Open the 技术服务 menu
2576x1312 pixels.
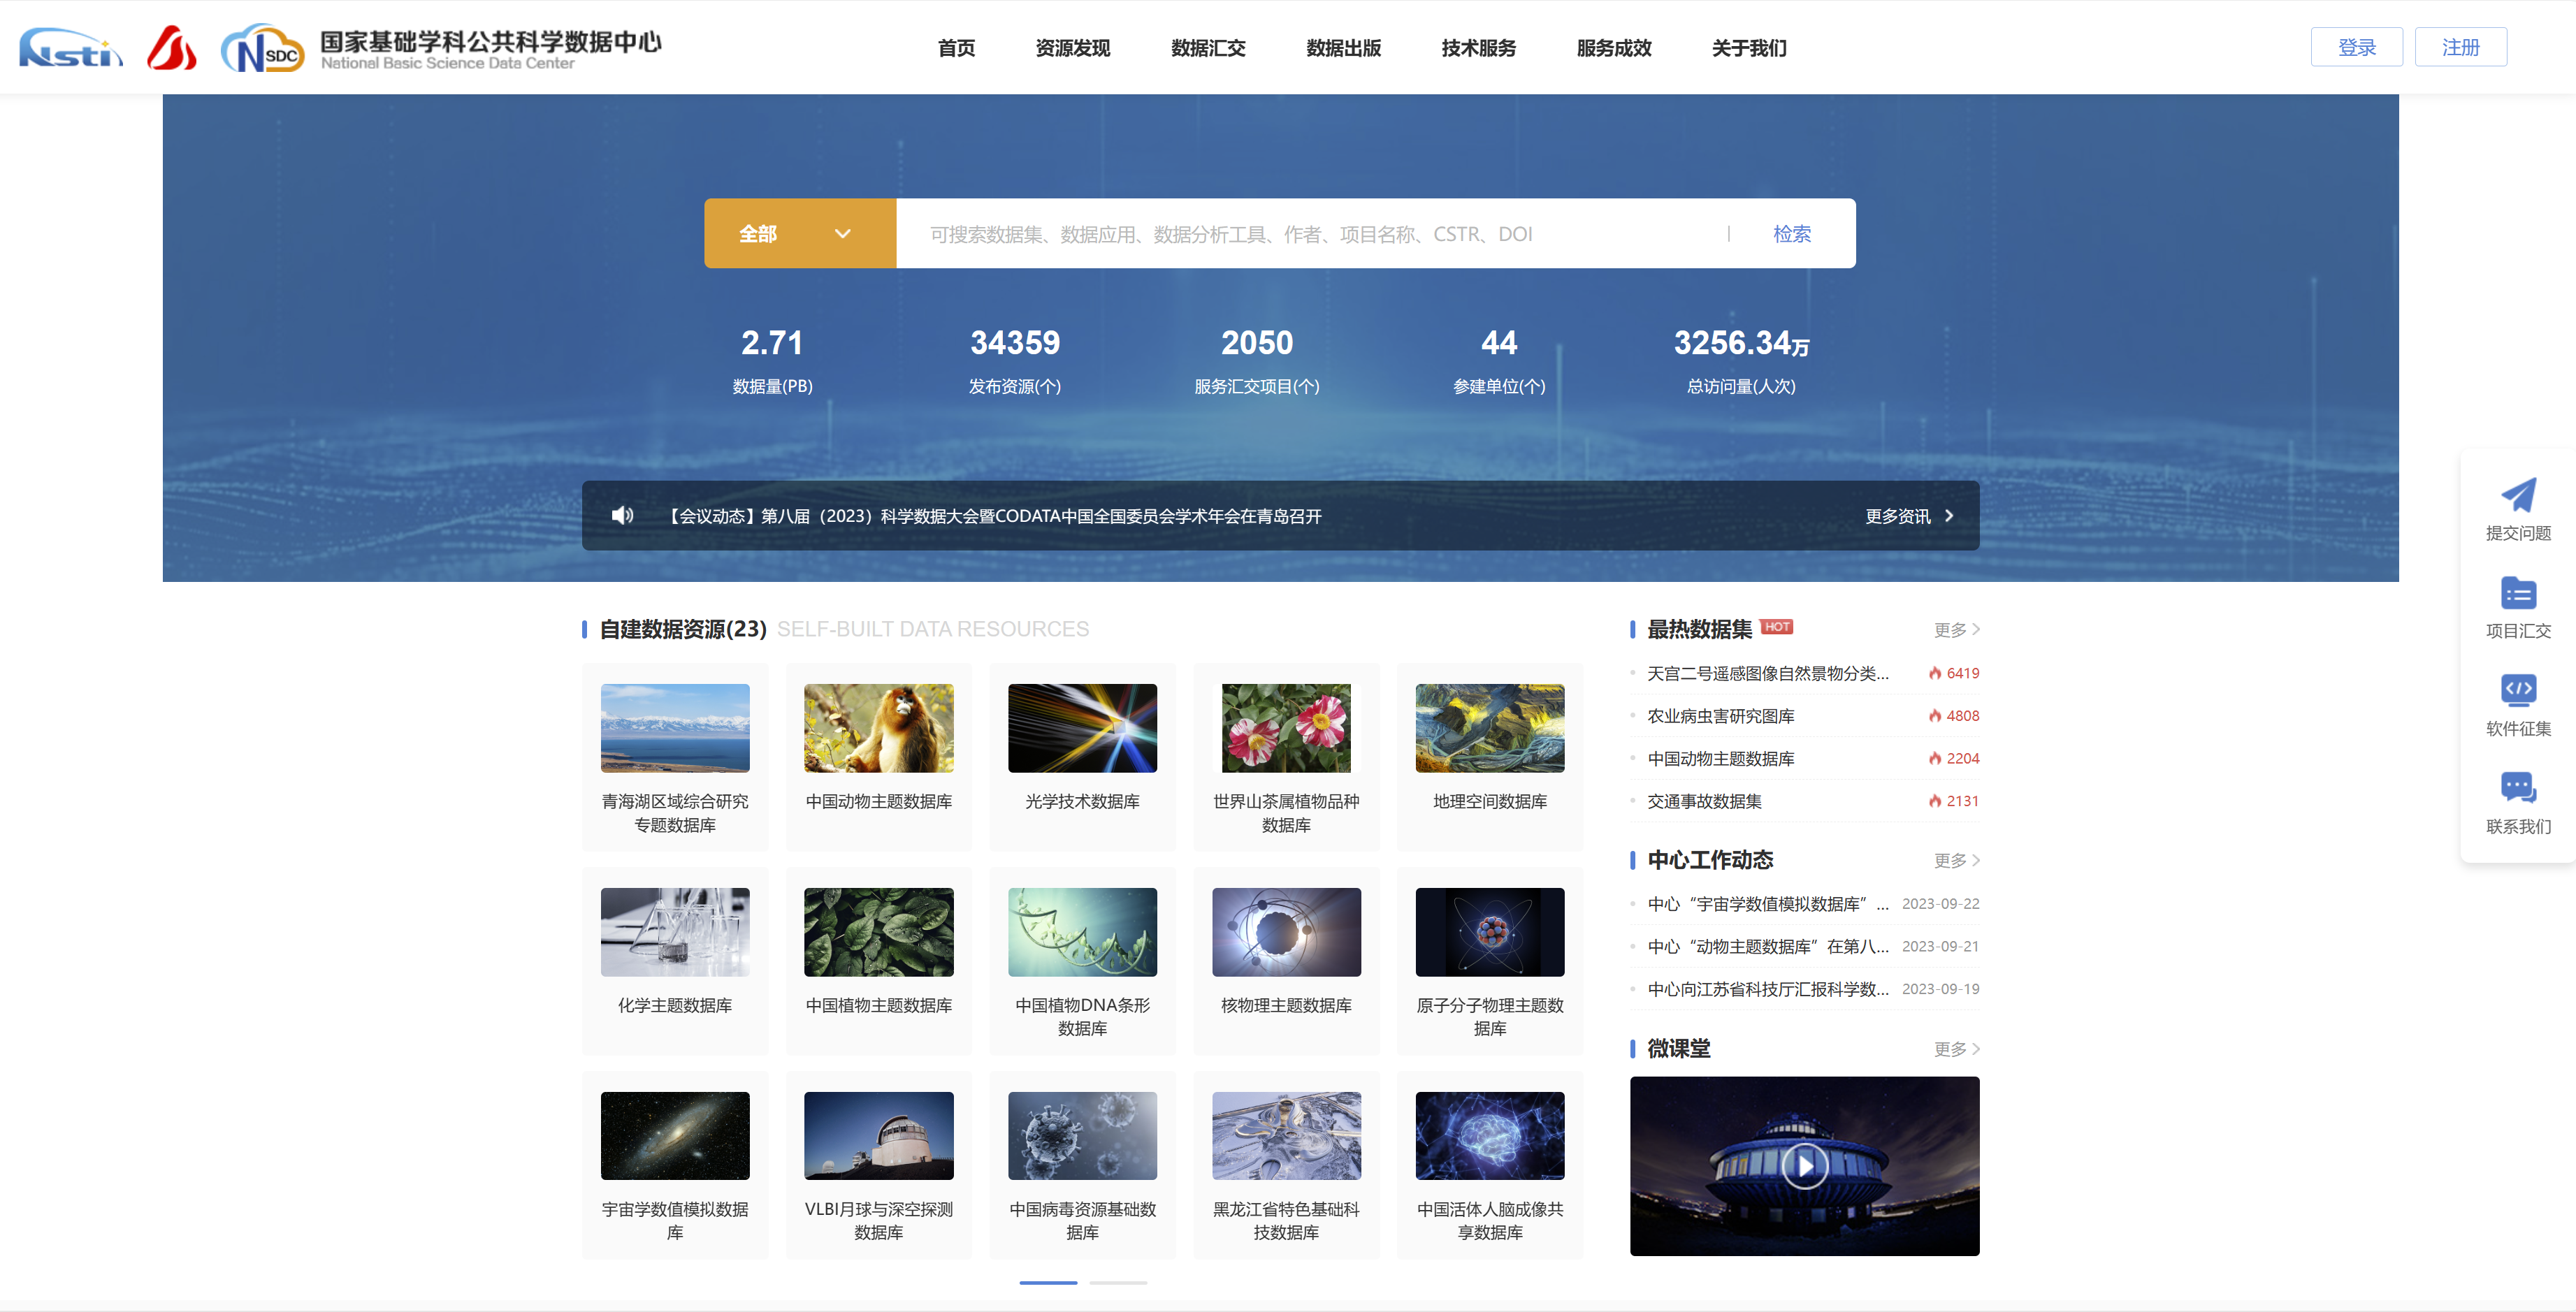pyautogui.click(x=1478, y=48)
